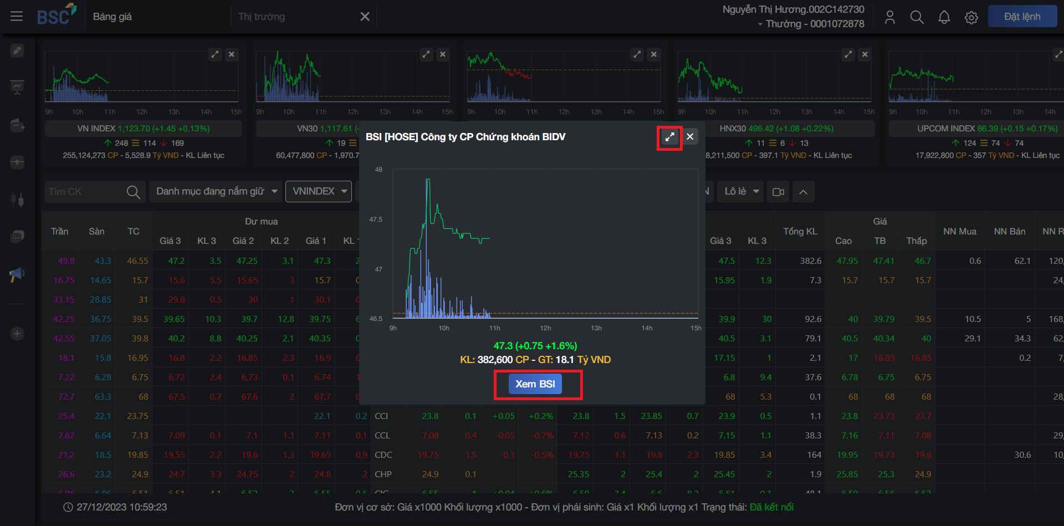Viewport: 1064px width, 526px height.
Task: Click the BSC logo
Action: pos(56,16)
